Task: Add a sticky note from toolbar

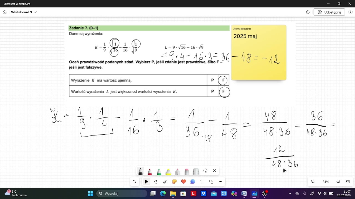Action: point(174,182)
